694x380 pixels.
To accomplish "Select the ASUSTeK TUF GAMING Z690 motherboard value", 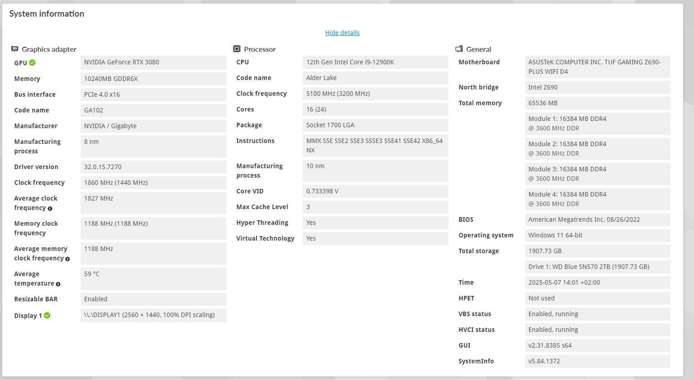I will click(x=598, y=67).
